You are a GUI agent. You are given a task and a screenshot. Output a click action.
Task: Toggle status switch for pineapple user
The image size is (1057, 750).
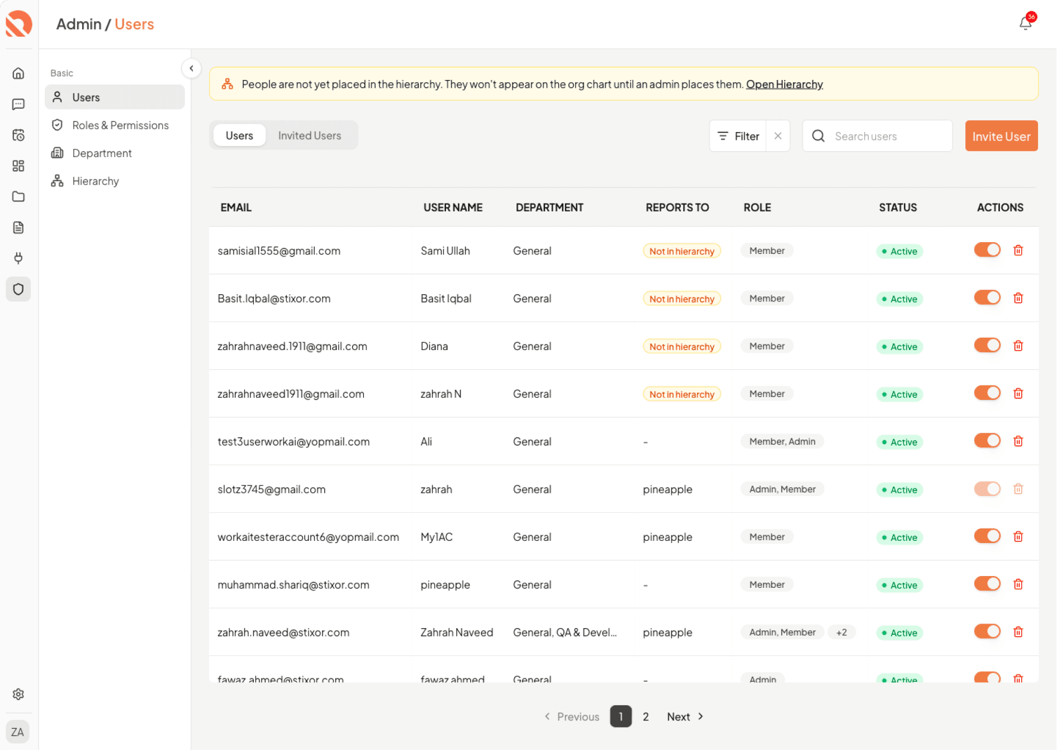pos(987,584)
